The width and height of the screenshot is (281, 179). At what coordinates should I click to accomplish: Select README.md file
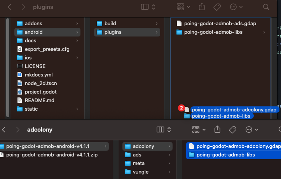[x=47, y=101]
